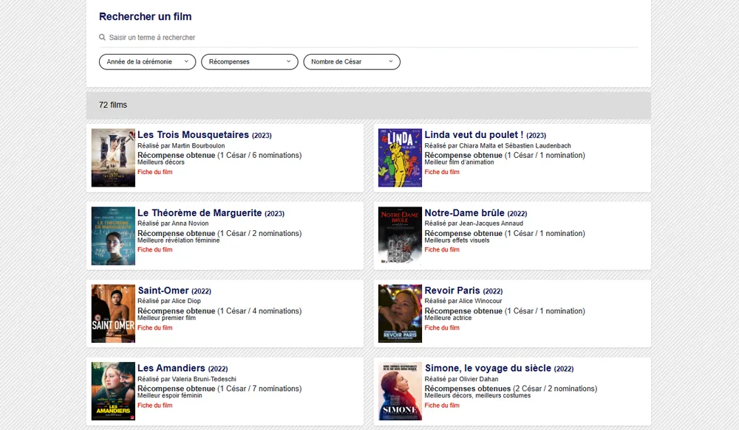Click the Les Amandiers film title
739x430 pixels.
point(171,368)
